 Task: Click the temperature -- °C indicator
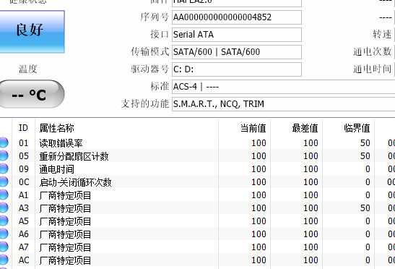(32, 94)
